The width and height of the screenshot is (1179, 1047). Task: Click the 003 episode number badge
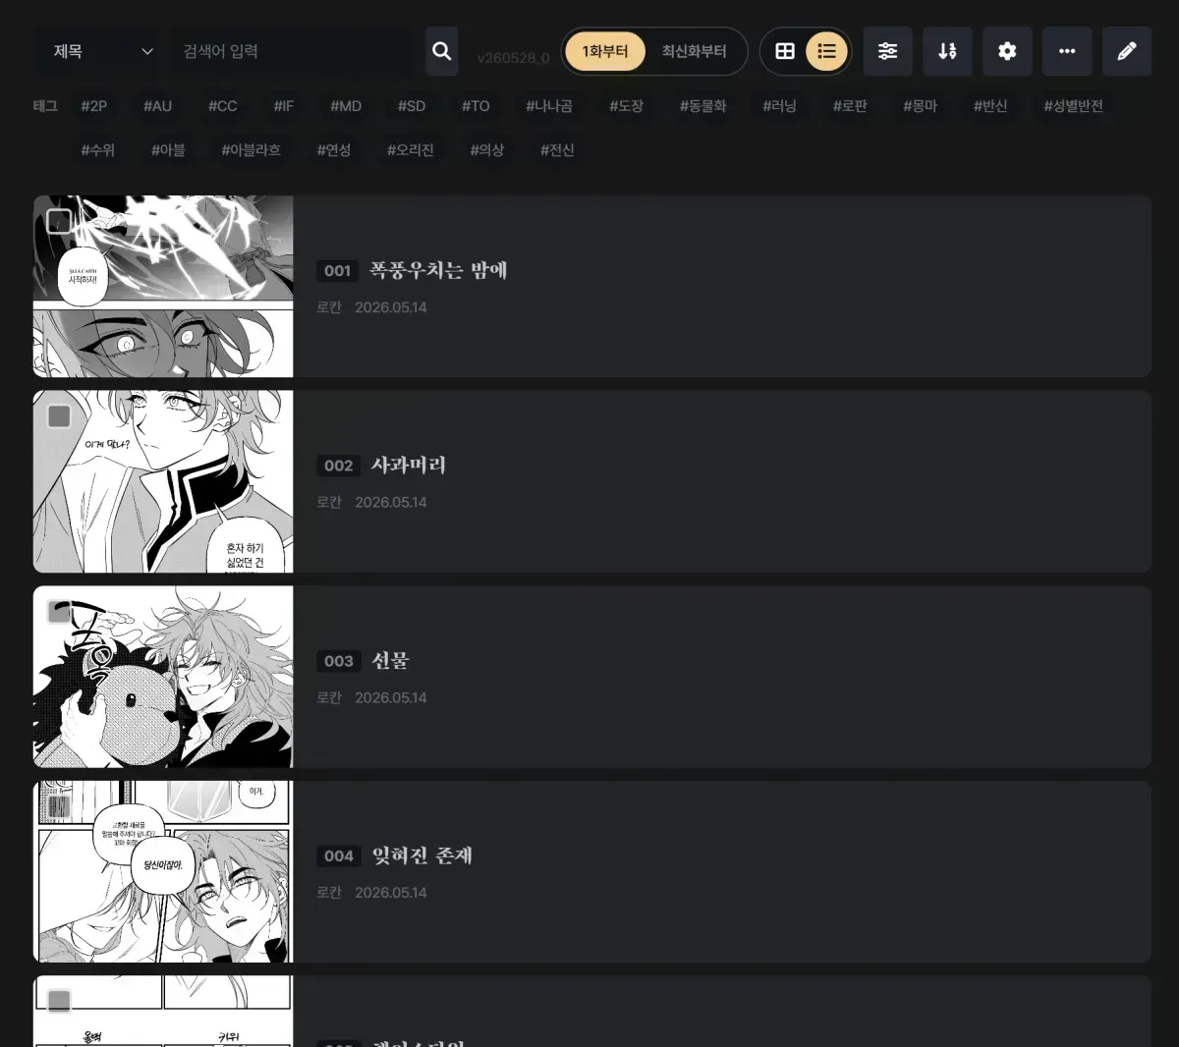pos(339,661)
